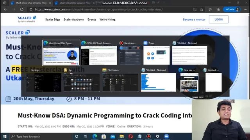Viewport: 250px width, 140px height.
Task: Open Opera browser from taskbar
Action: click(x=130, y=136)
